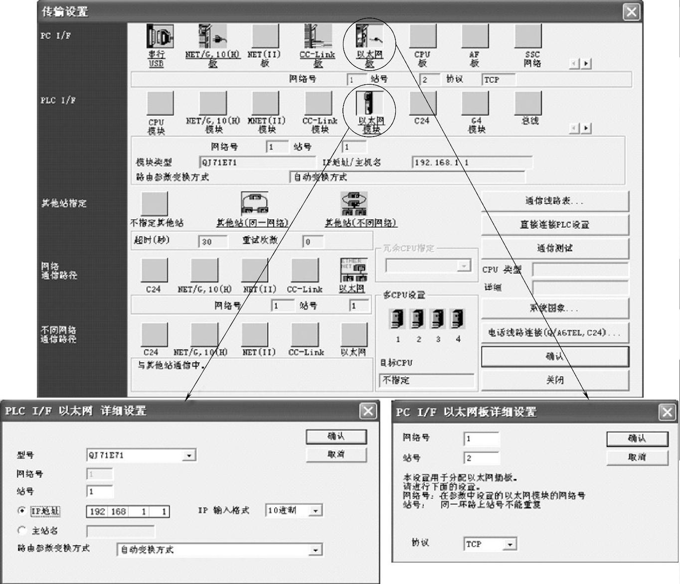This screenshot has height=584, width=680.
Task: Click 确认 in PLC I/F 以太网 详细设置 dialog
Action: [x=336, y=437]
